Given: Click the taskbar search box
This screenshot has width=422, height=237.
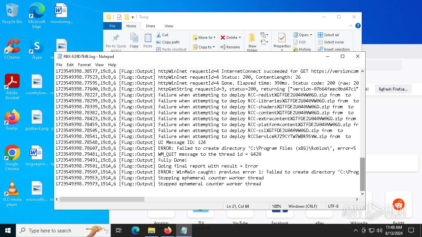Looking at the screenshot, I should pyautogui.click(x=63, y=230).
